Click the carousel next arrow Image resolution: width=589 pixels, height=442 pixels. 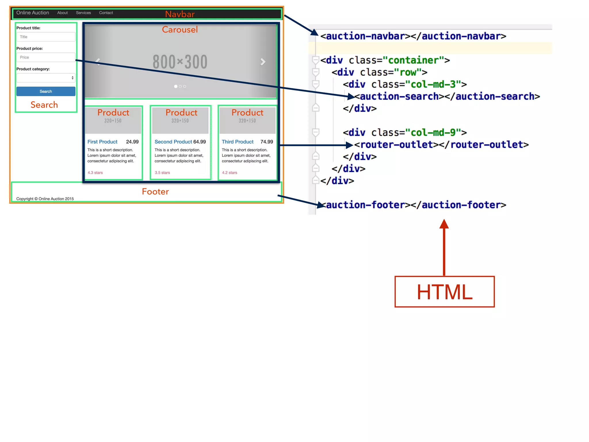click(263, 62)
